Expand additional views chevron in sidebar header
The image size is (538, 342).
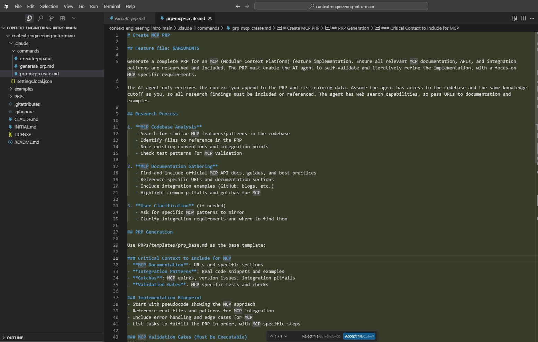(x=74, y=18)
